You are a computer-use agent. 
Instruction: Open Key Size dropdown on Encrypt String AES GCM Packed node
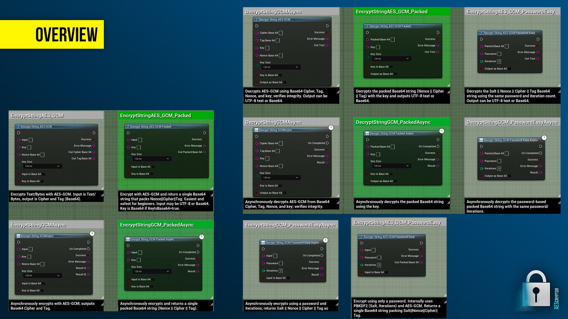click(x=151, y=159)
